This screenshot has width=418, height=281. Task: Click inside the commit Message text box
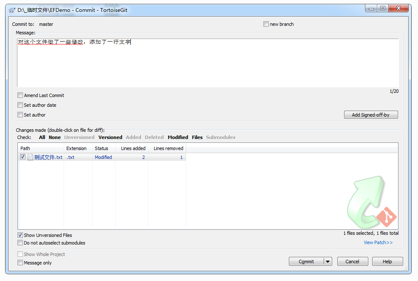point(208,63)
